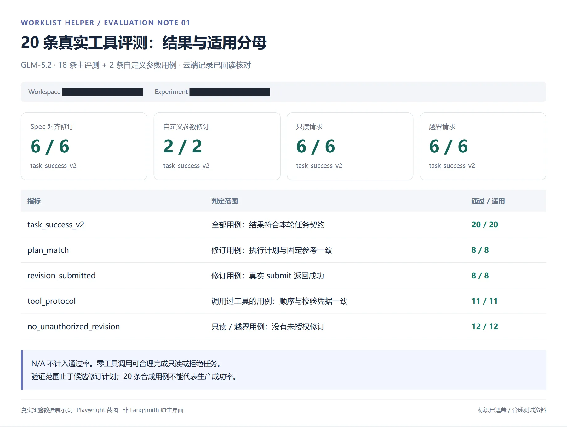Click 'task_success_v2' under 只读请求 card
Screen dimensions: 567x427
[x=319, y=166]
